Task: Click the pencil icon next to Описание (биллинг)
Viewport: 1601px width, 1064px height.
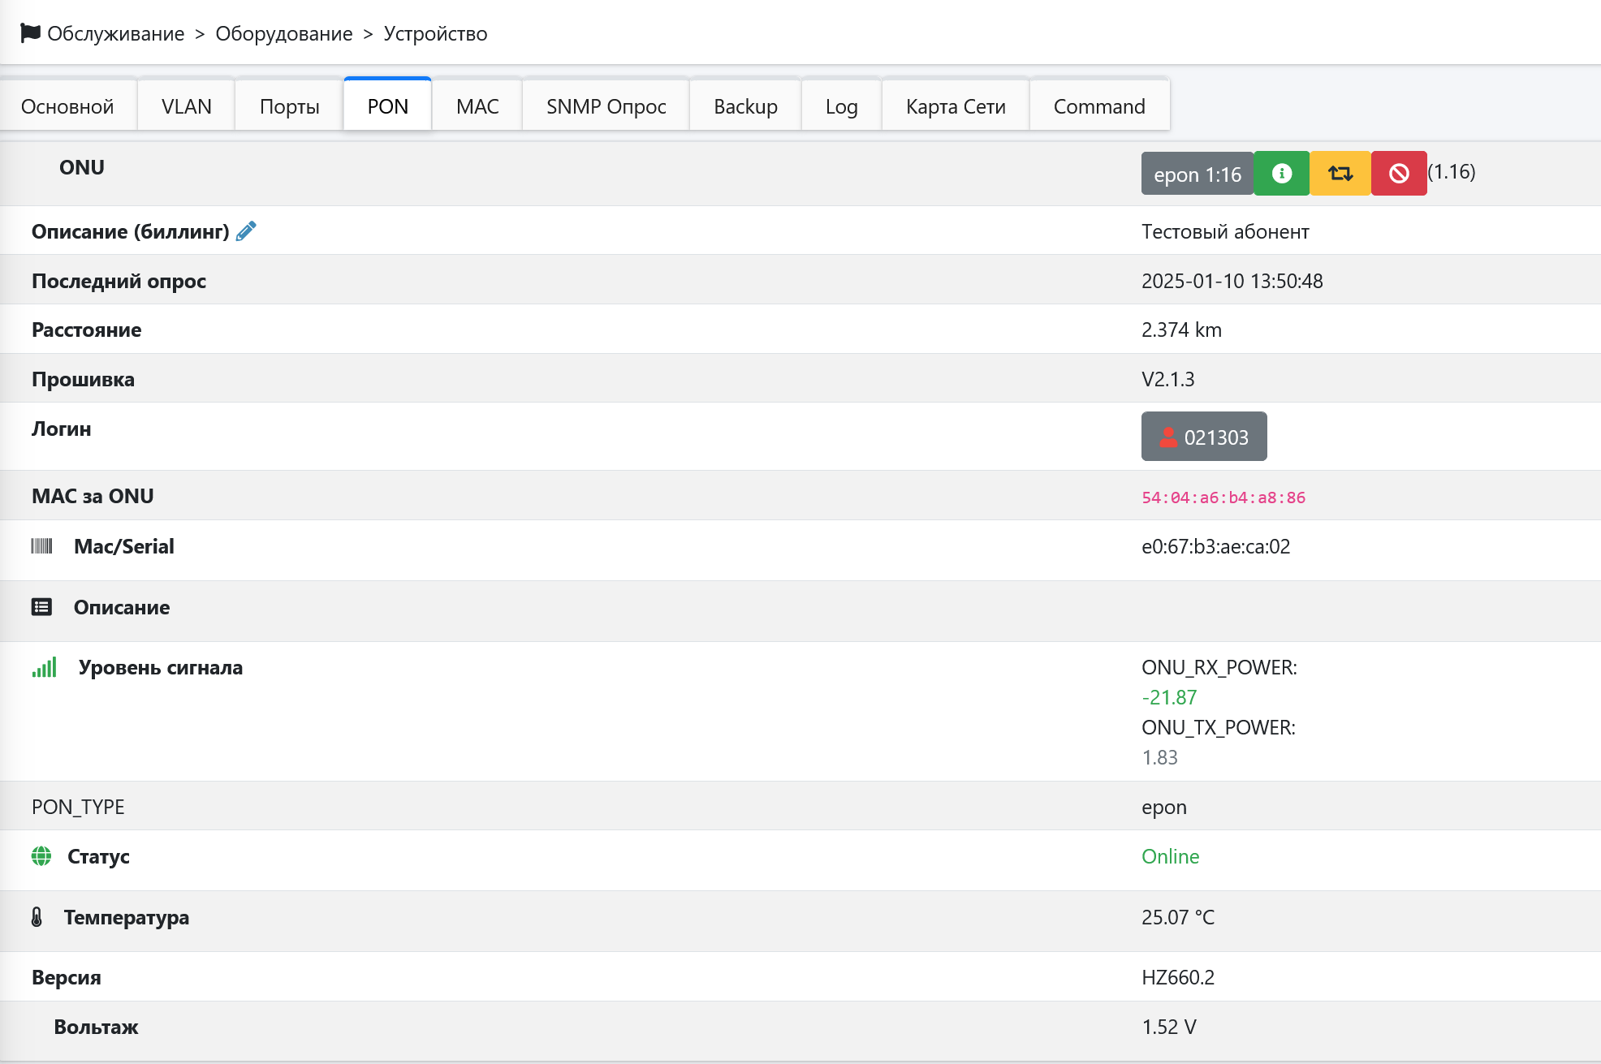Action: point(246,232)
